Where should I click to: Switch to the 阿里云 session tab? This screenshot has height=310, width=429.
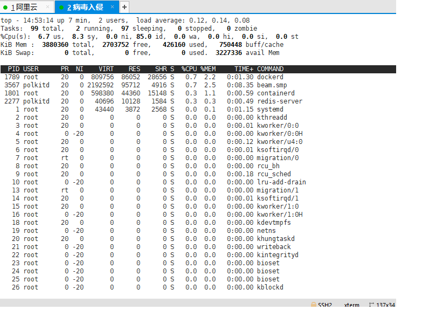click(x=27, y=7)
